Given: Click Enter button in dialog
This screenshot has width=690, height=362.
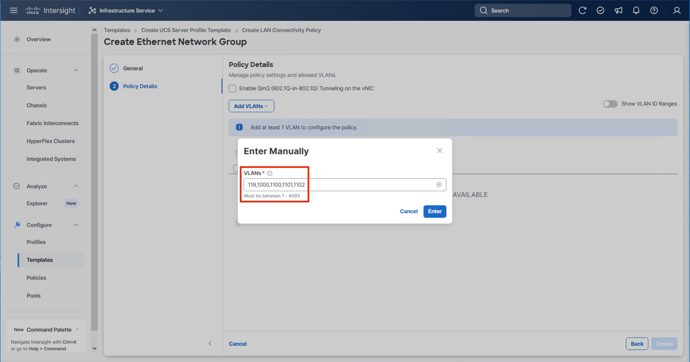Looking at the screenshot, I should point(435,212).
